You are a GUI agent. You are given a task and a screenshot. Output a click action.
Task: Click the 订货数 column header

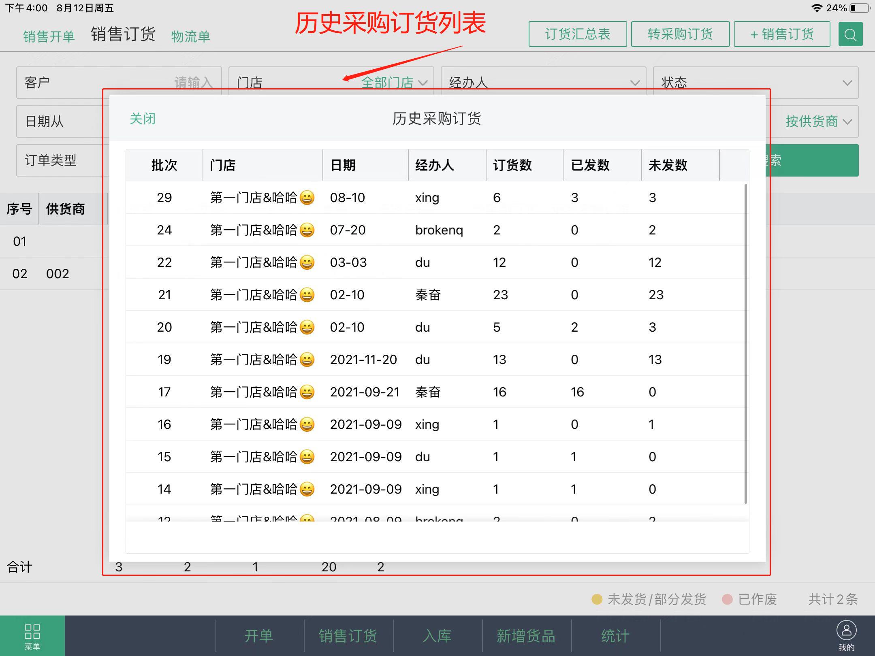[x=525, y=165]
